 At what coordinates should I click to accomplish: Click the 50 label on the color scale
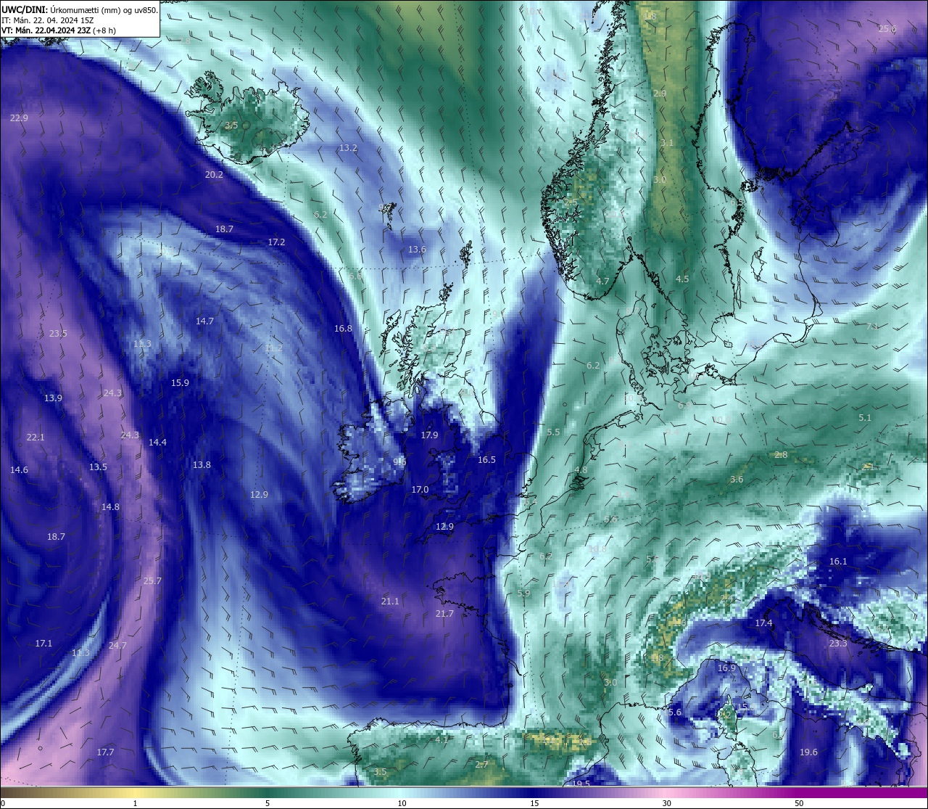tap(799, 803)
